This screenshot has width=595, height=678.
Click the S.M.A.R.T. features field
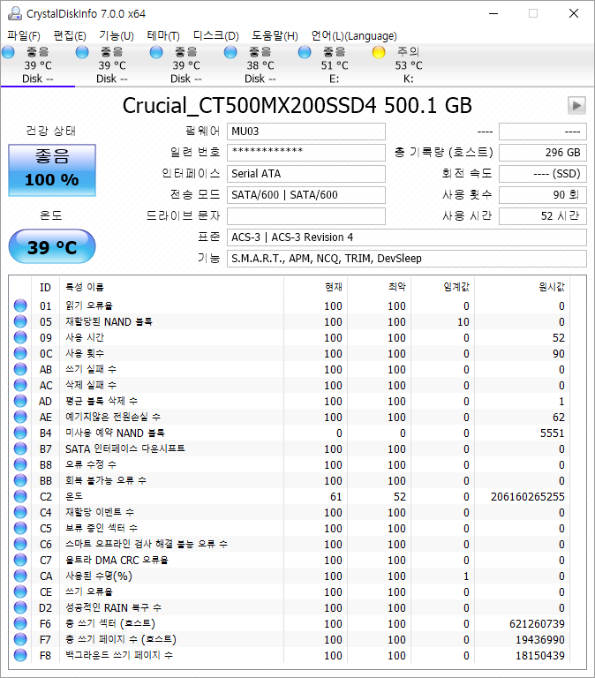coord(406,259)
